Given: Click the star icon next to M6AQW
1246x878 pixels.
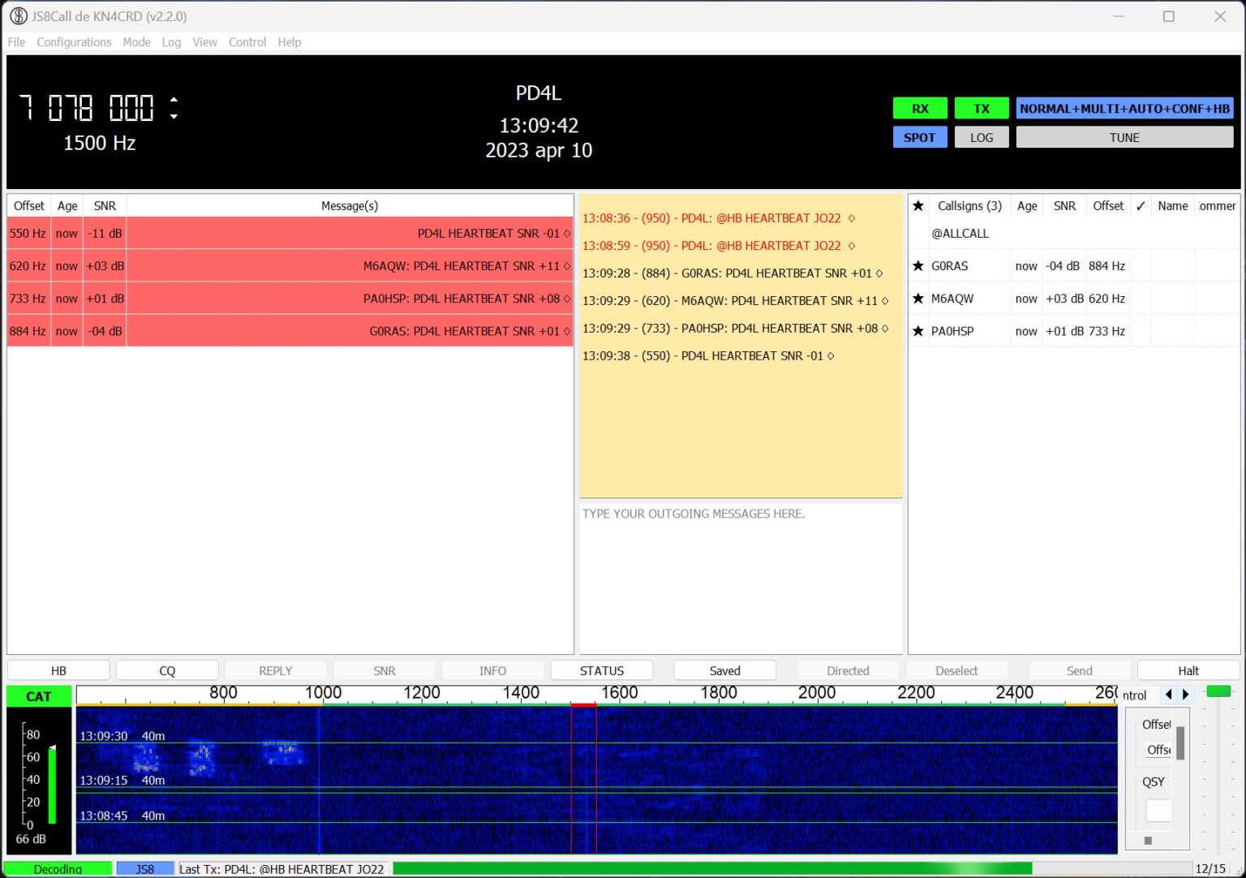Looking at the screenshot, I should coord(918,299).
